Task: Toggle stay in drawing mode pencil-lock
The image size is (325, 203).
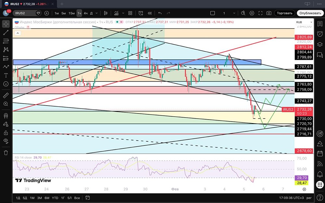Action: tap(6, 124)
